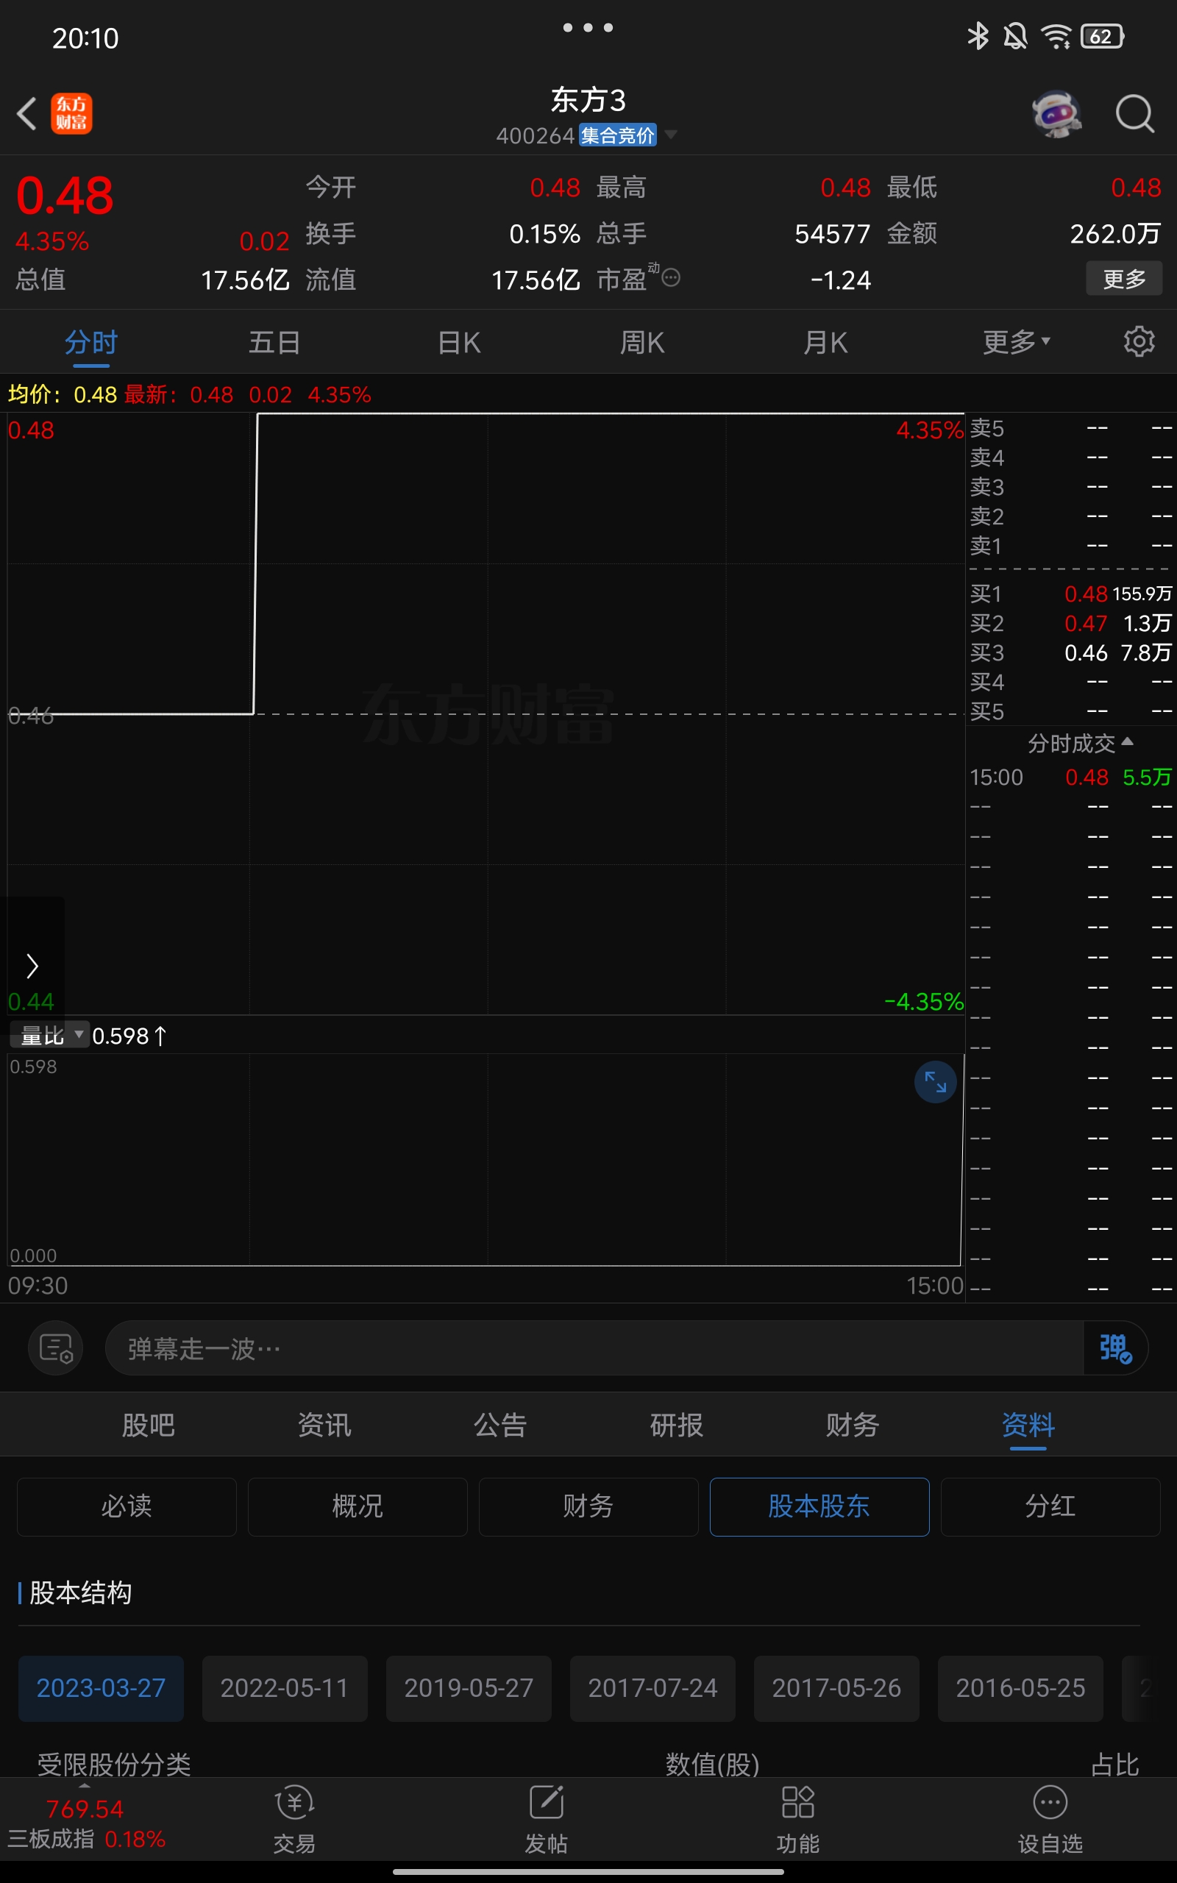Tap the Wi-Fi status icon
Viewport: 1177px width, 1883px height.
pos(1056,36)
